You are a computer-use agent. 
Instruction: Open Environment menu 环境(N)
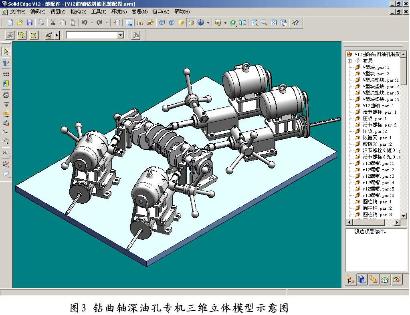(x=119, y=12)
